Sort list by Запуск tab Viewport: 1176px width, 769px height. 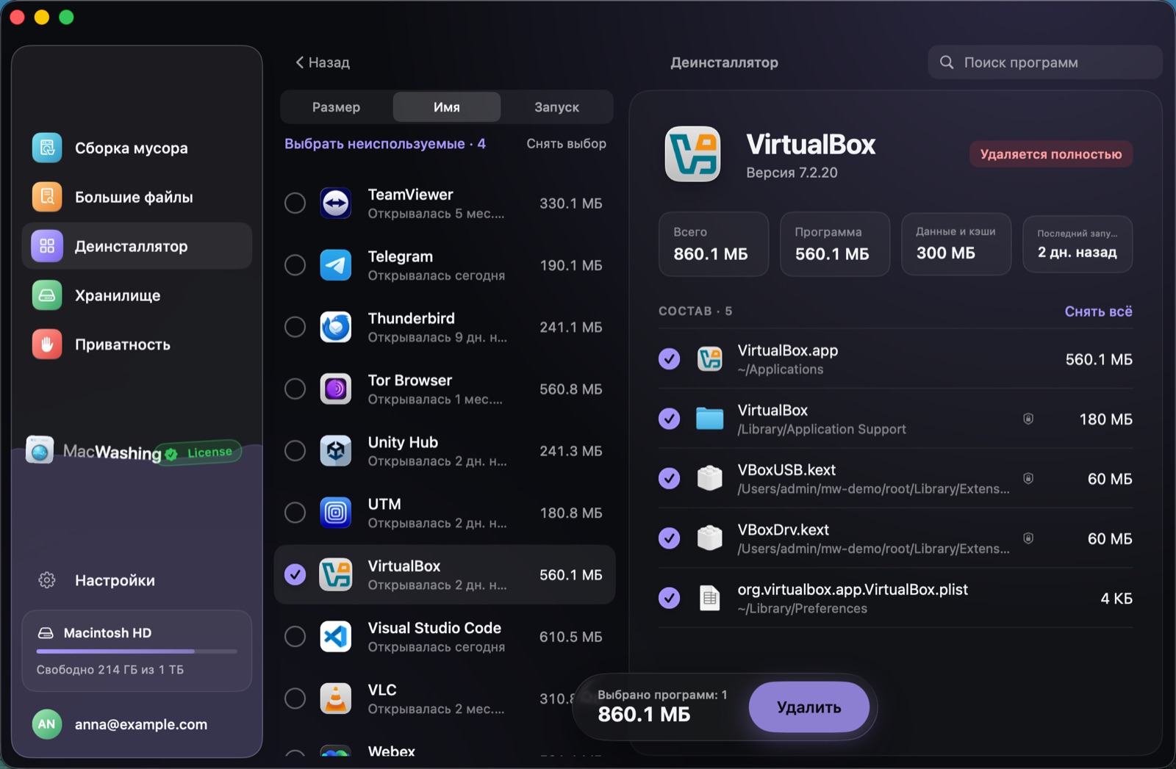click(556, 107)
